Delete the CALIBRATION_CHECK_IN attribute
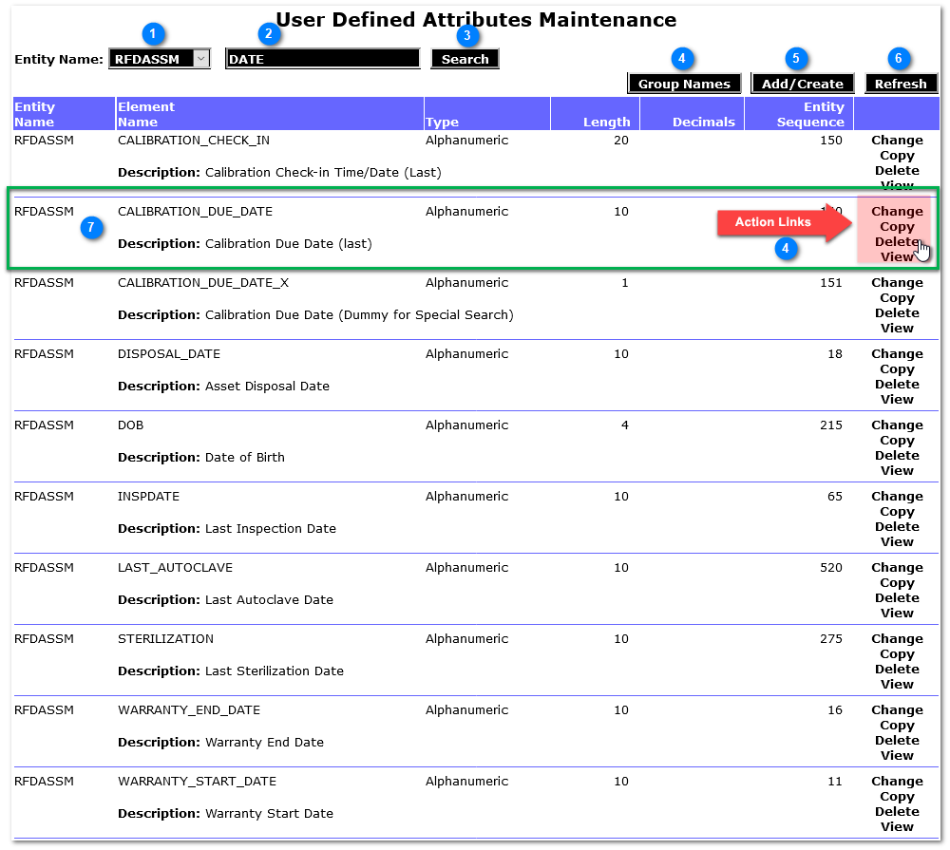Image resolution: width=950 pixels, height=850 pixels. (x=897, y=170)
